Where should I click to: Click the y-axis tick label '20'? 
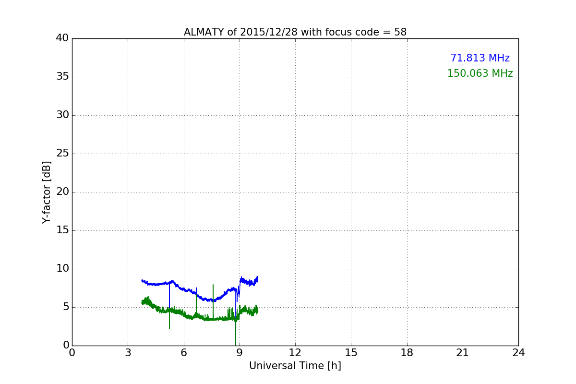[x=62, y=192]
